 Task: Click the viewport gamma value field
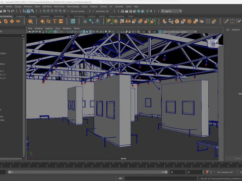coord(154,32)
